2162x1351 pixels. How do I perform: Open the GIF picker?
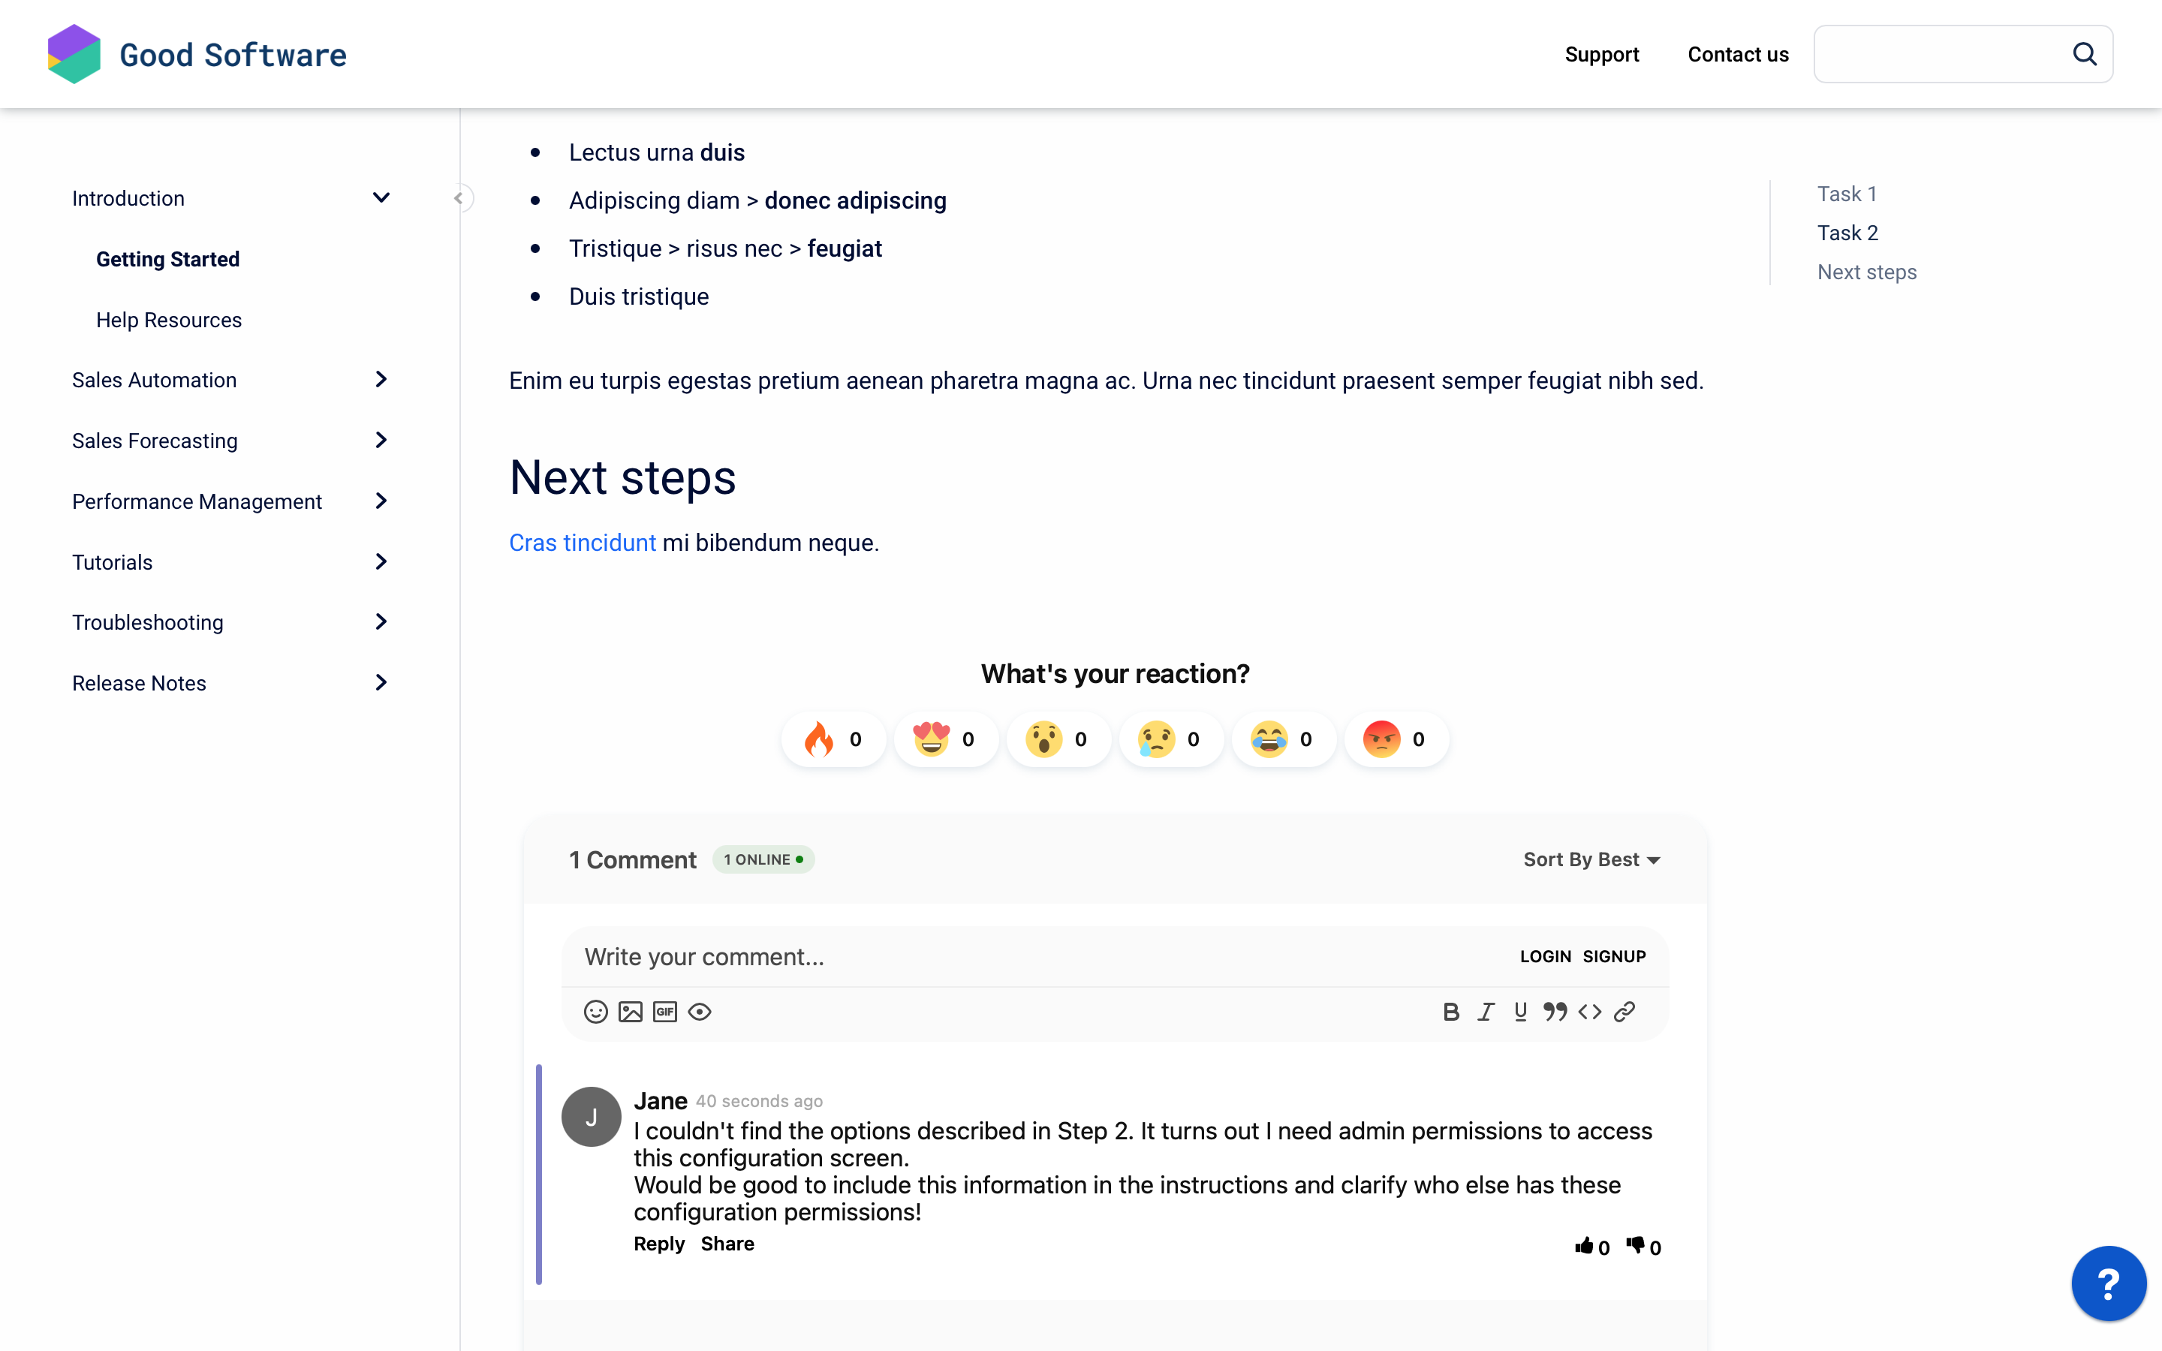[x=664, y=1012]
